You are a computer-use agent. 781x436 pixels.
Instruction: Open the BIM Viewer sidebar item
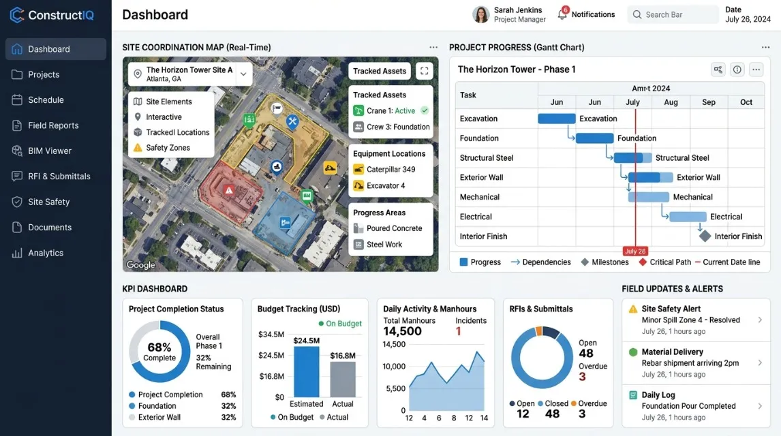(56, 151)
